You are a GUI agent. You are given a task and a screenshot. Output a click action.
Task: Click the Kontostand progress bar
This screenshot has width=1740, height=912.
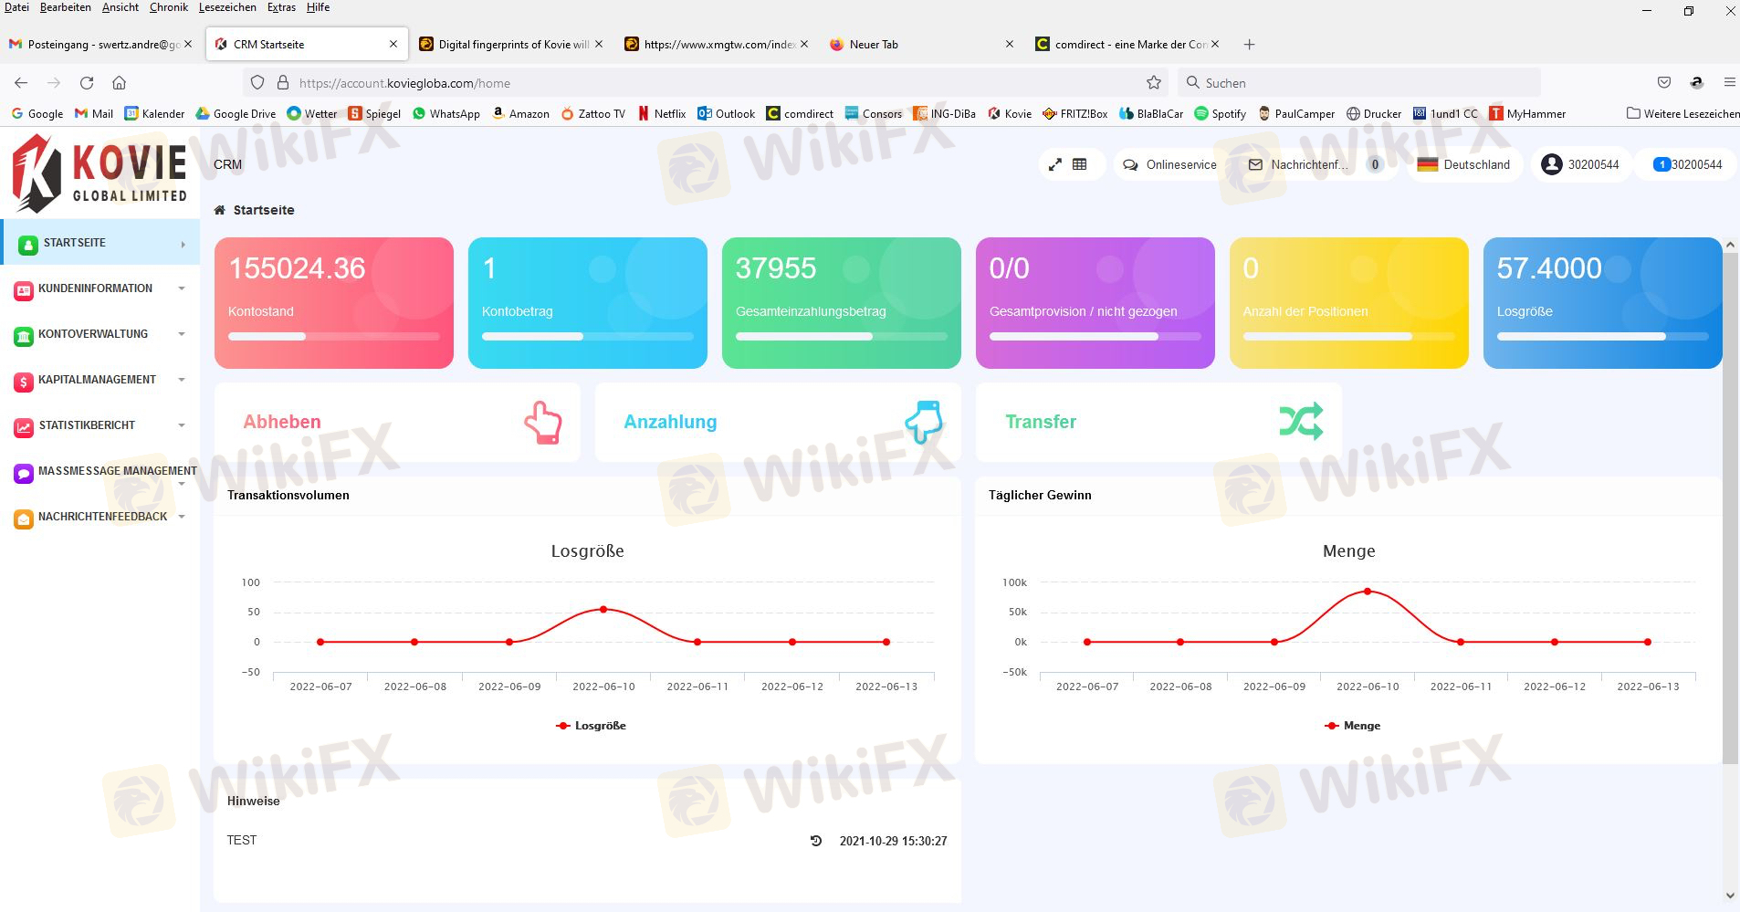(x=333, y=337)
